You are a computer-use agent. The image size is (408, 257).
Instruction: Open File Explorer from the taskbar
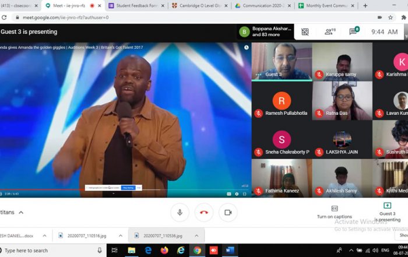click(x=131, y=251)
